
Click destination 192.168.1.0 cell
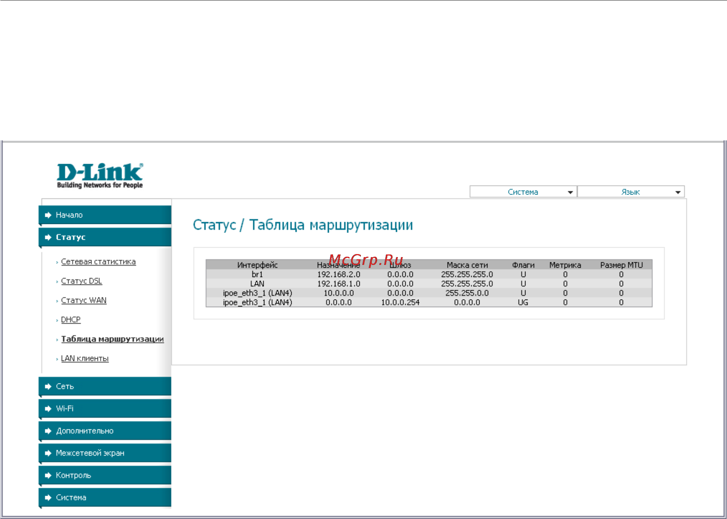pyautogui.click(x=339, y=284)
